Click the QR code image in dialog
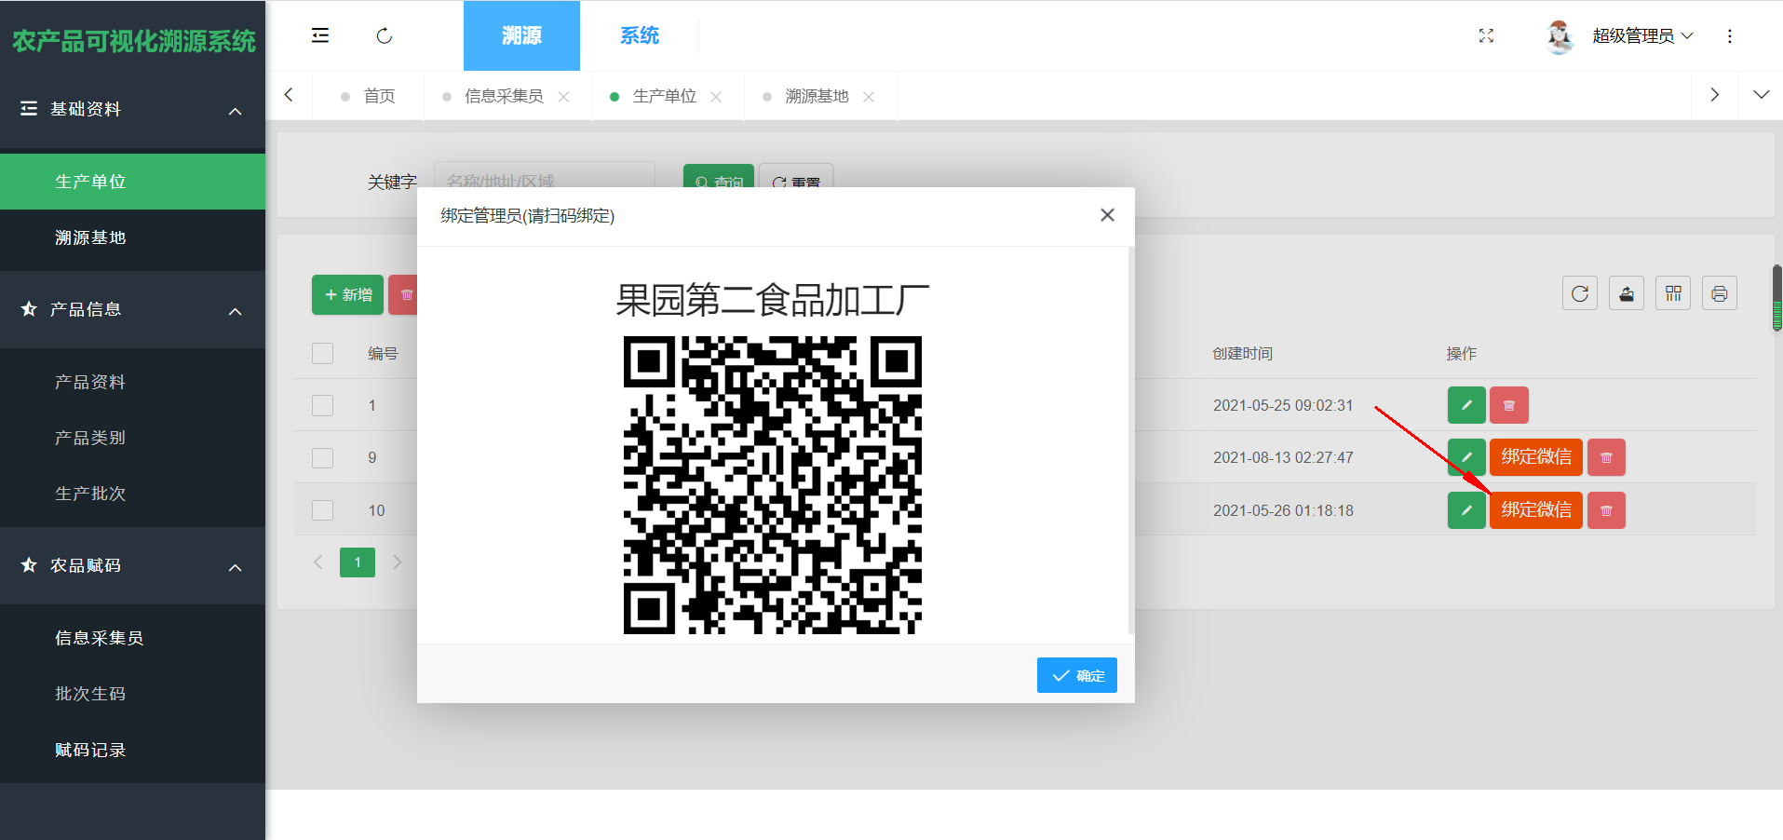 (x=773, y=485)
